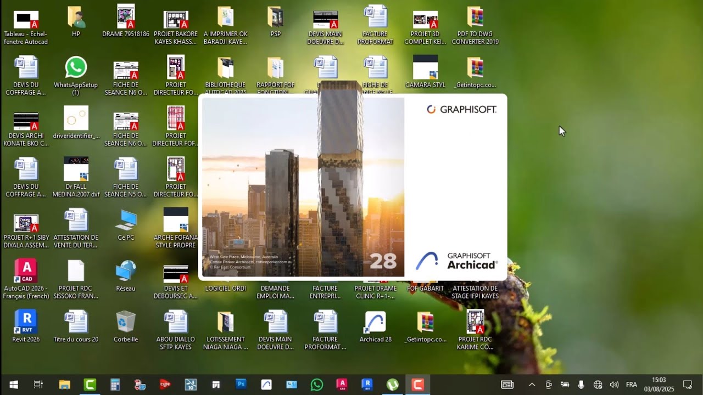This screenshot has height=395, width=703.
Task: Click the Archicad 28 splash screen image
Action: pyautogui.click(x=303, y=187)
